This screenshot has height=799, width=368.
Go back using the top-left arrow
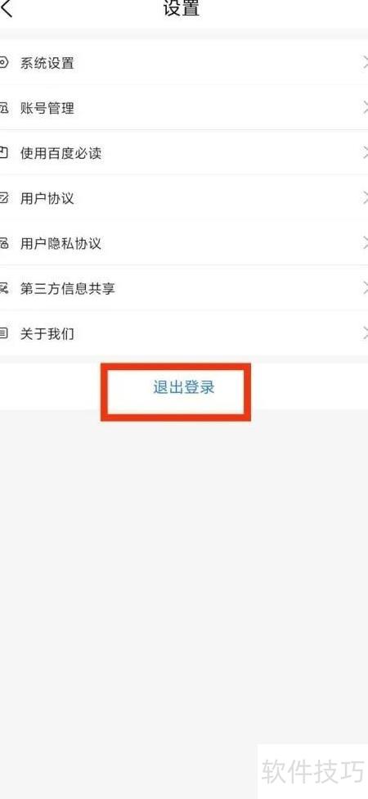pyautogui.click(x=6, y=7)
